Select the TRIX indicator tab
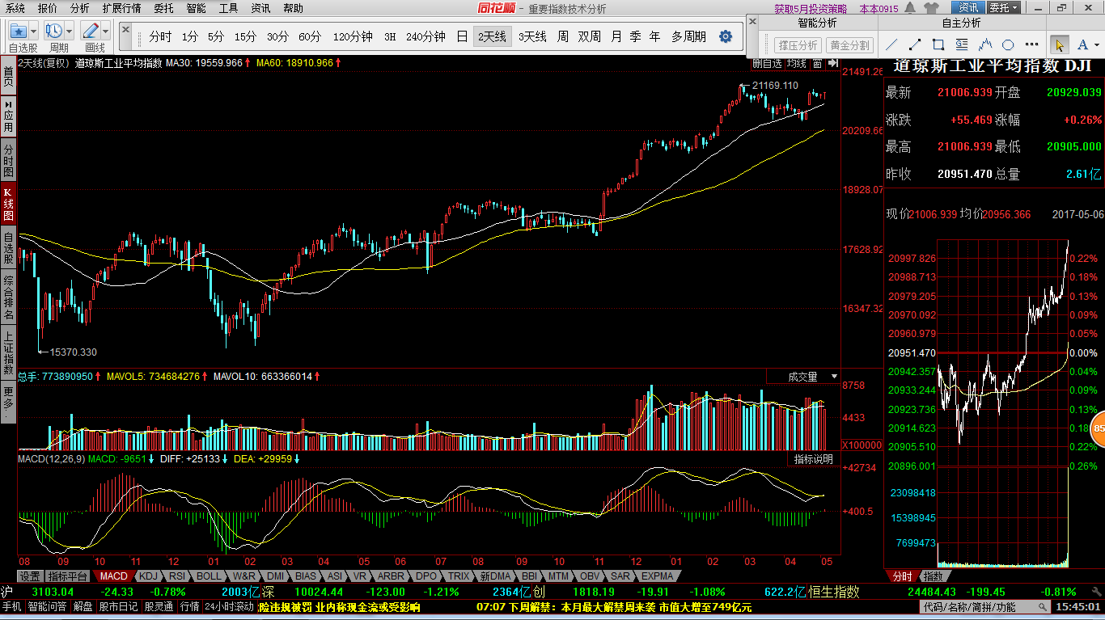The width and height of the screenshot is (1105, 620). 459,576
